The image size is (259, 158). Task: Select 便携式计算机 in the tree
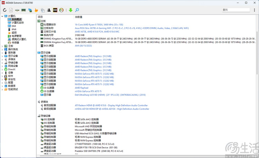(x=19, y=39)
